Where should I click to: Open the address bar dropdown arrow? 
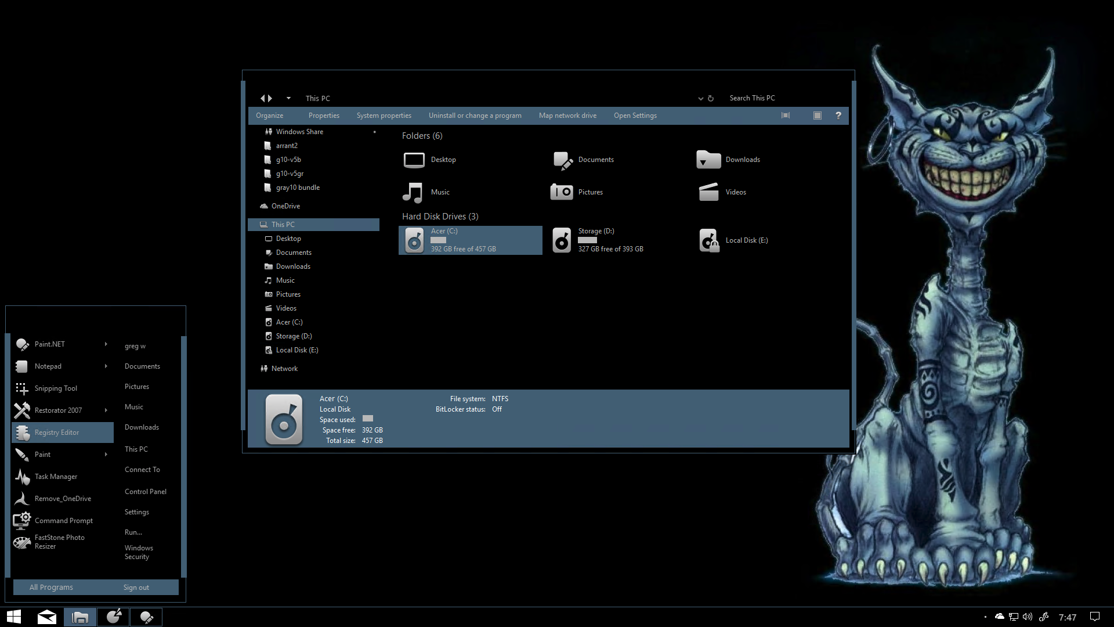700,98
